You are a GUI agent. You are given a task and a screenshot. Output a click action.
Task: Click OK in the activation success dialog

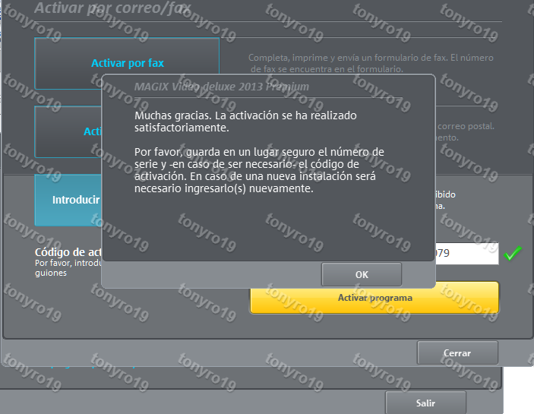click(x=362, y=274)
